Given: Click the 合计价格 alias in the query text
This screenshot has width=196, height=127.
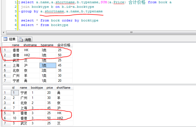Looking at the screenshot, I should tap(137, 2).
